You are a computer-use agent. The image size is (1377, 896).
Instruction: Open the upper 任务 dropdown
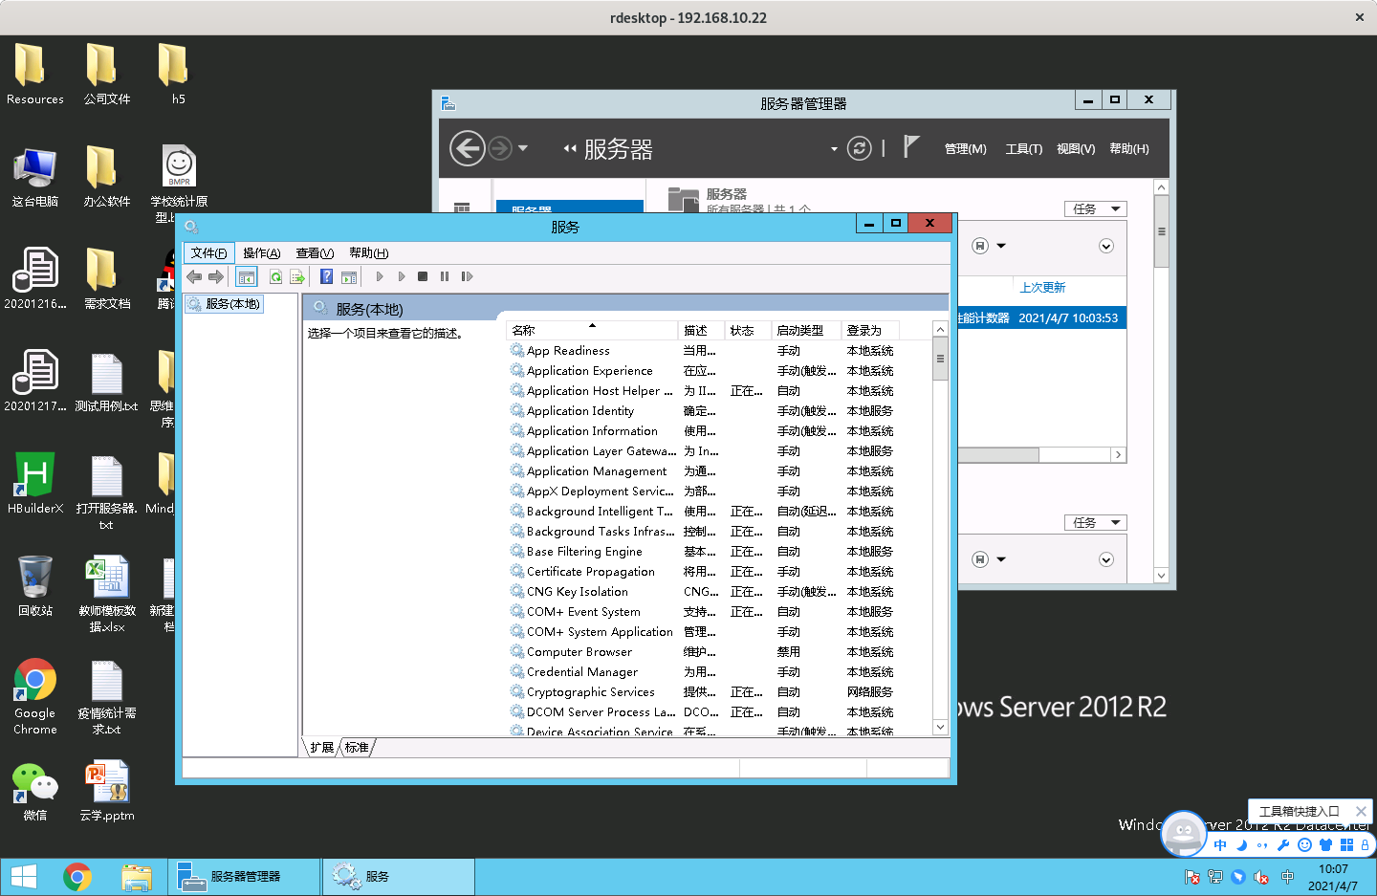[x=1095, y=208]
